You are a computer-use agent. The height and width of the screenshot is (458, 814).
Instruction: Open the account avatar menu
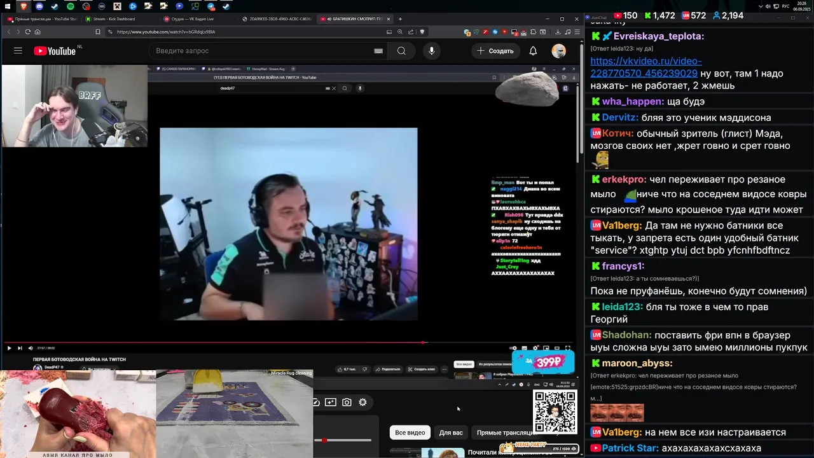[558, 51]
